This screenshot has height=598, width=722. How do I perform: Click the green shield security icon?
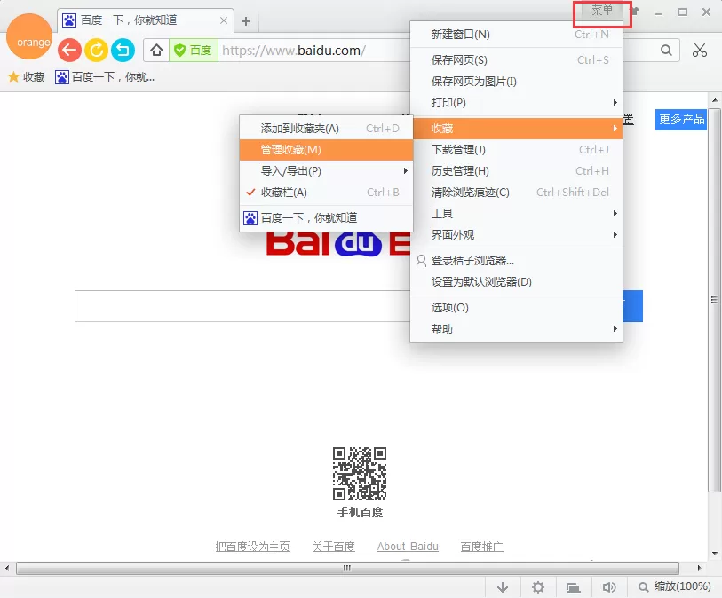tap(180, 51)
